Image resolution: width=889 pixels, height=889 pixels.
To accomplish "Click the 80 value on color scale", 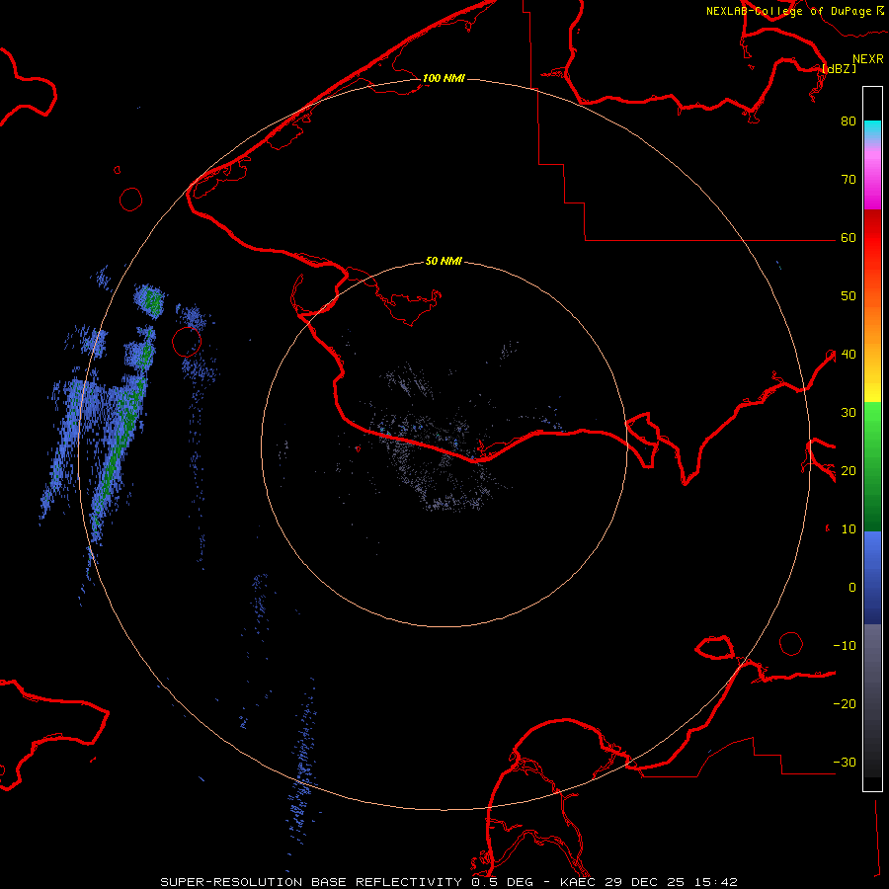I will tap(849, 121).
